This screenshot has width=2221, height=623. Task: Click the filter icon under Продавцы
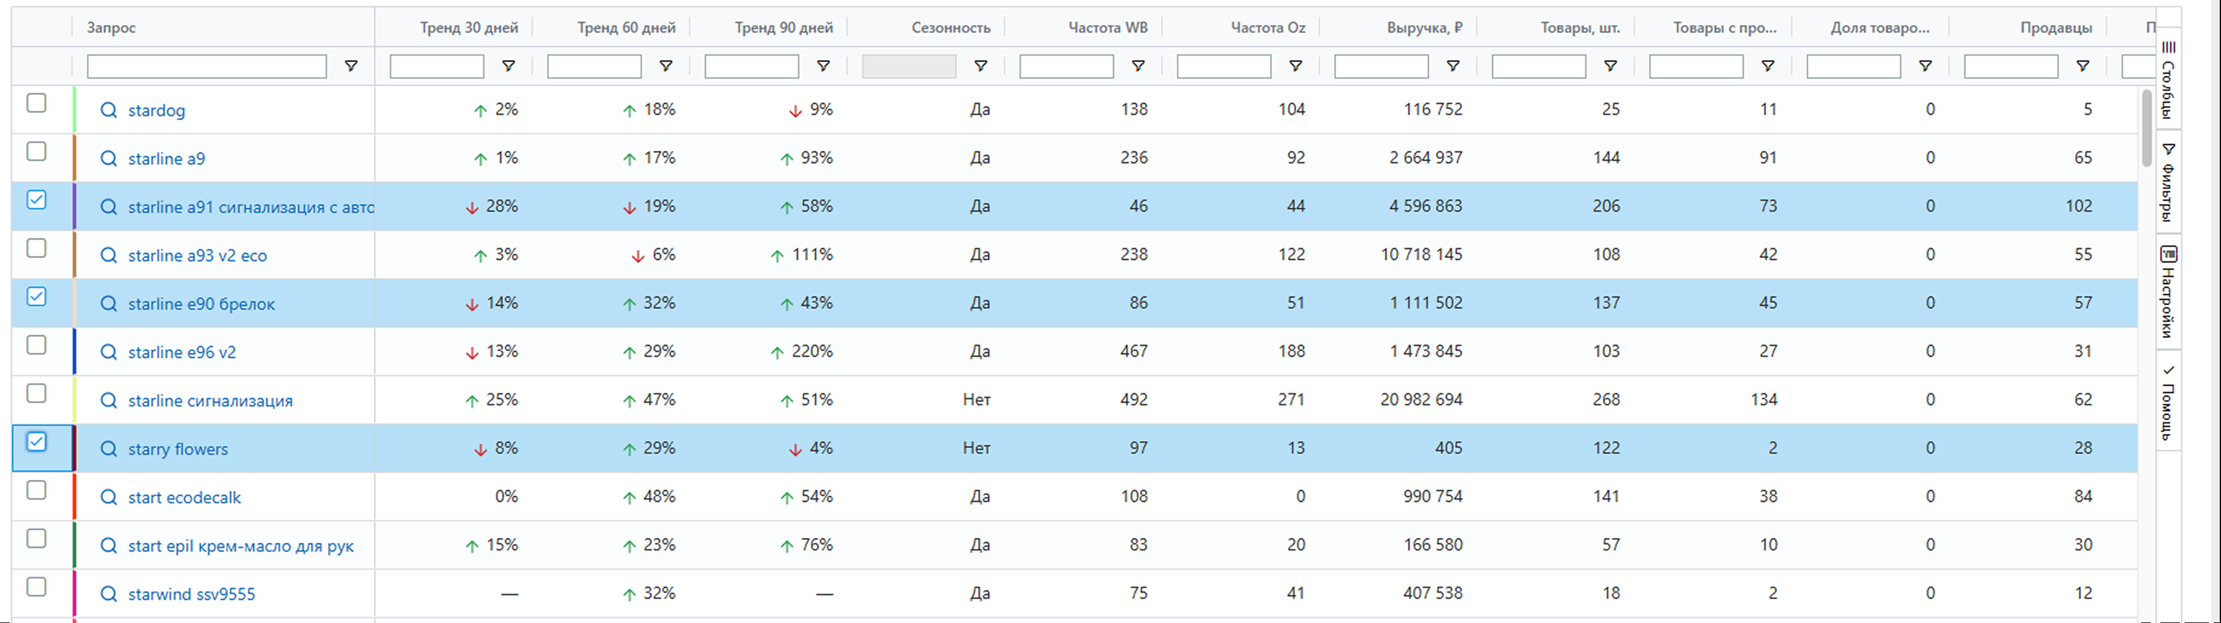tap(2082, 67)
